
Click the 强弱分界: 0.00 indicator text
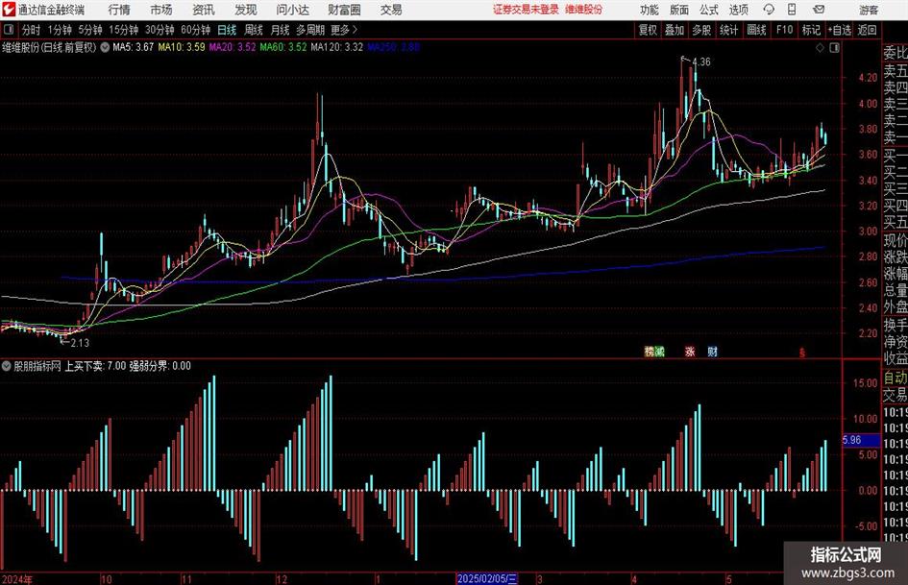tap(160, 366)
